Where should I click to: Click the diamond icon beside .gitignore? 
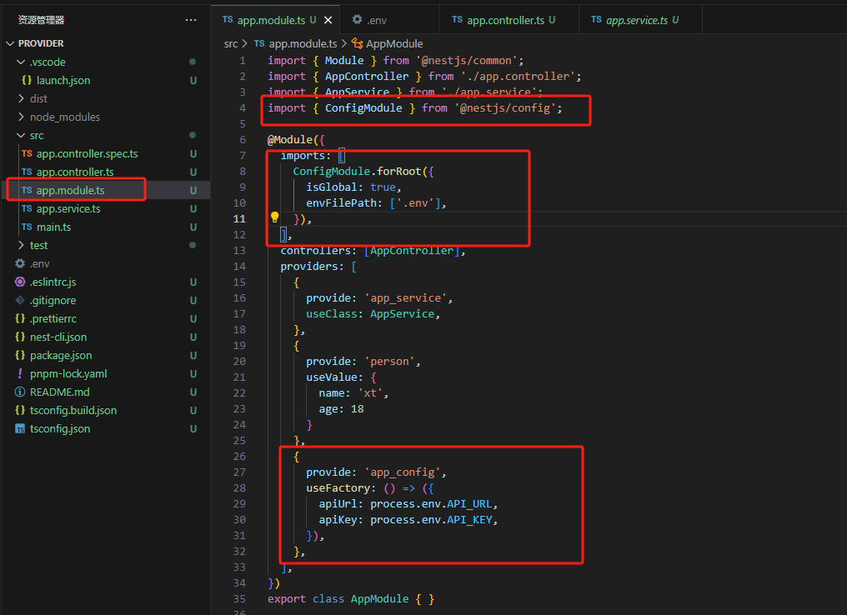point(20,300)
